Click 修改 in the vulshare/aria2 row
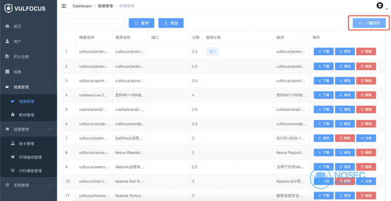This screenshot has width=391, height=201. tap(345, 110)
